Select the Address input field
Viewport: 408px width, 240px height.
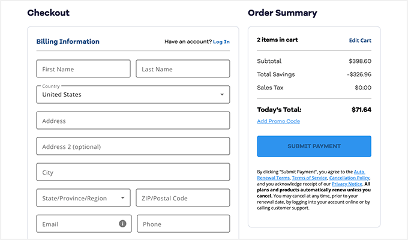click(x=133, y=121)
